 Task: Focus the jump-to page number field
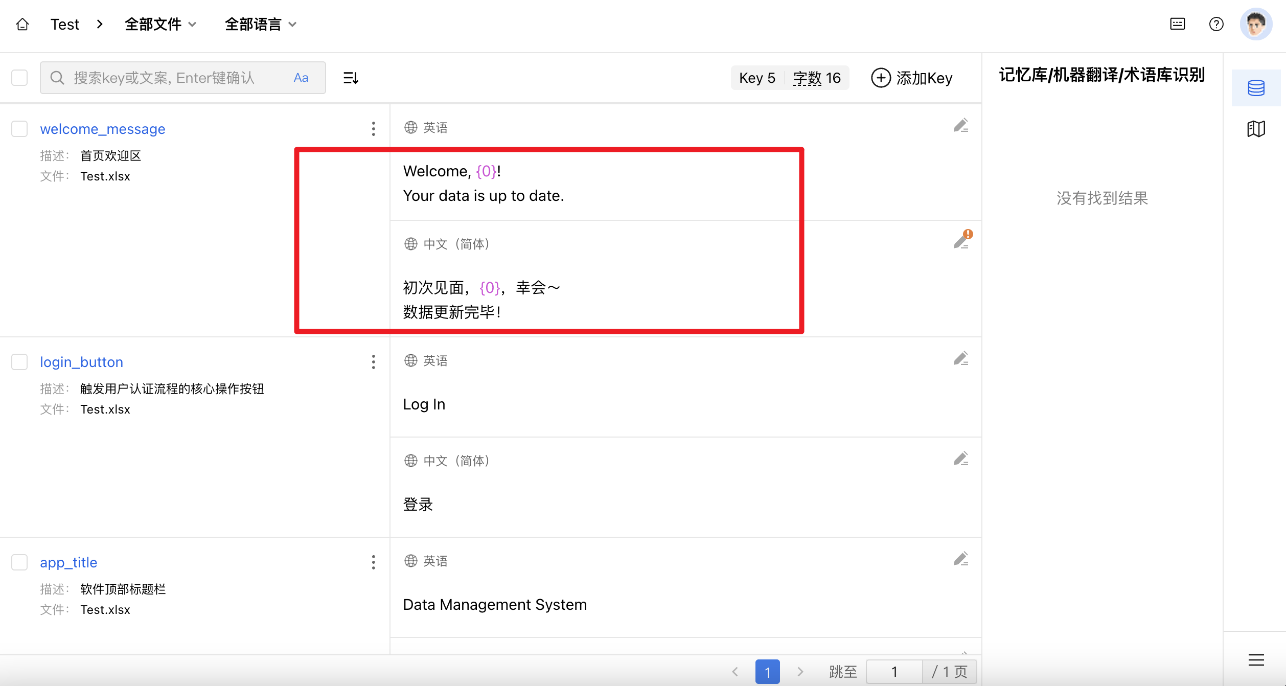(x=894, y=672)
